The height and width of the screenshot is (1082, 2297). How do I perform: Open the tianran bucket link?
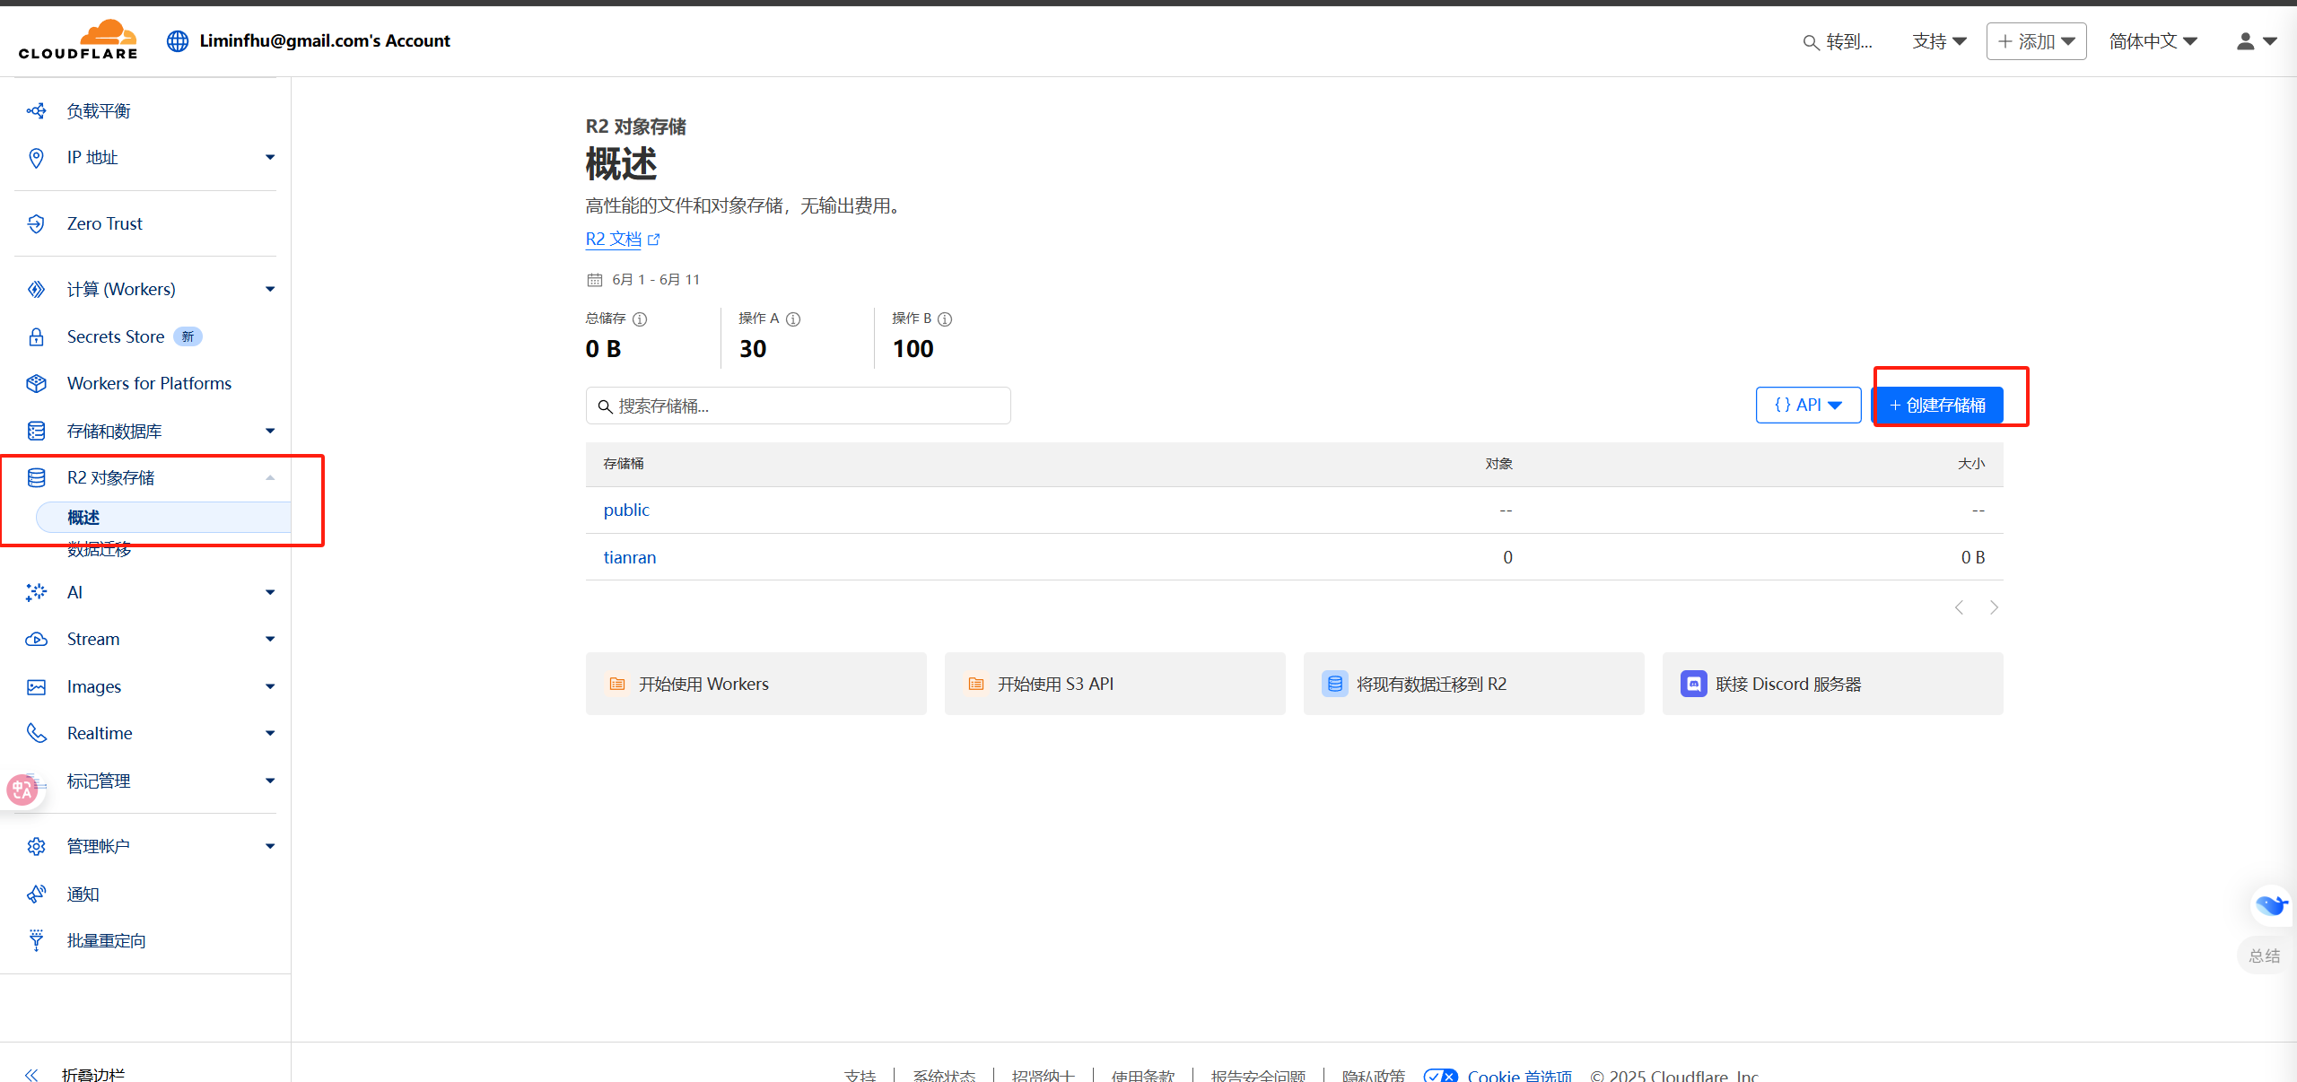point(629,557)
